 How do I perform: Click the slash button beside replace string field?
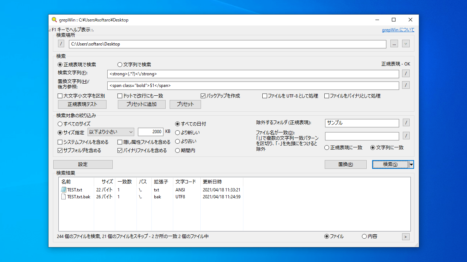click(x=406, y=86)
